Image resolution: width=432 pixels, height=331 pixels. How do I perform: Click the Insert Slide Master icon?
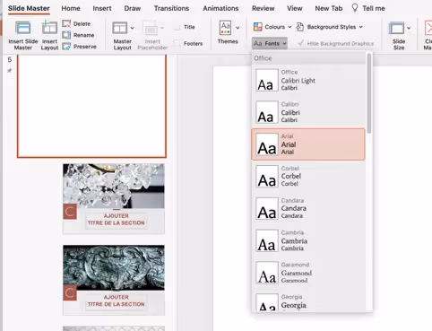pos(23,29)
